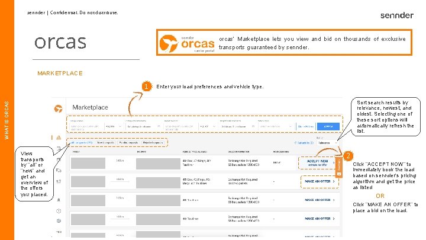The height and width of the screenshot is (240, 426).
Task: Switch to the Pending requests tab
Action: [x=128, y=143]
